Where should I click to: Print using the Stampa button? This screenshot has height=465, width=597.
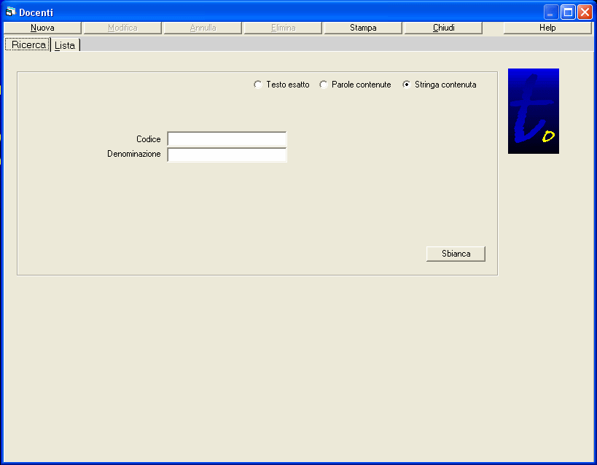tap(363, 28)
